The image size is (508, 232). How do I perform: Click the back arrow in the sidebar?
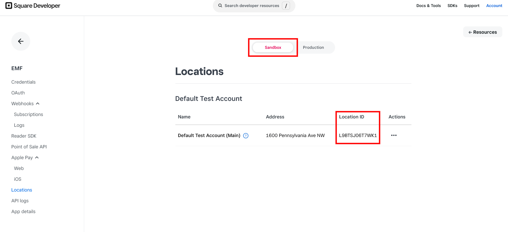[x=21, y=41]
